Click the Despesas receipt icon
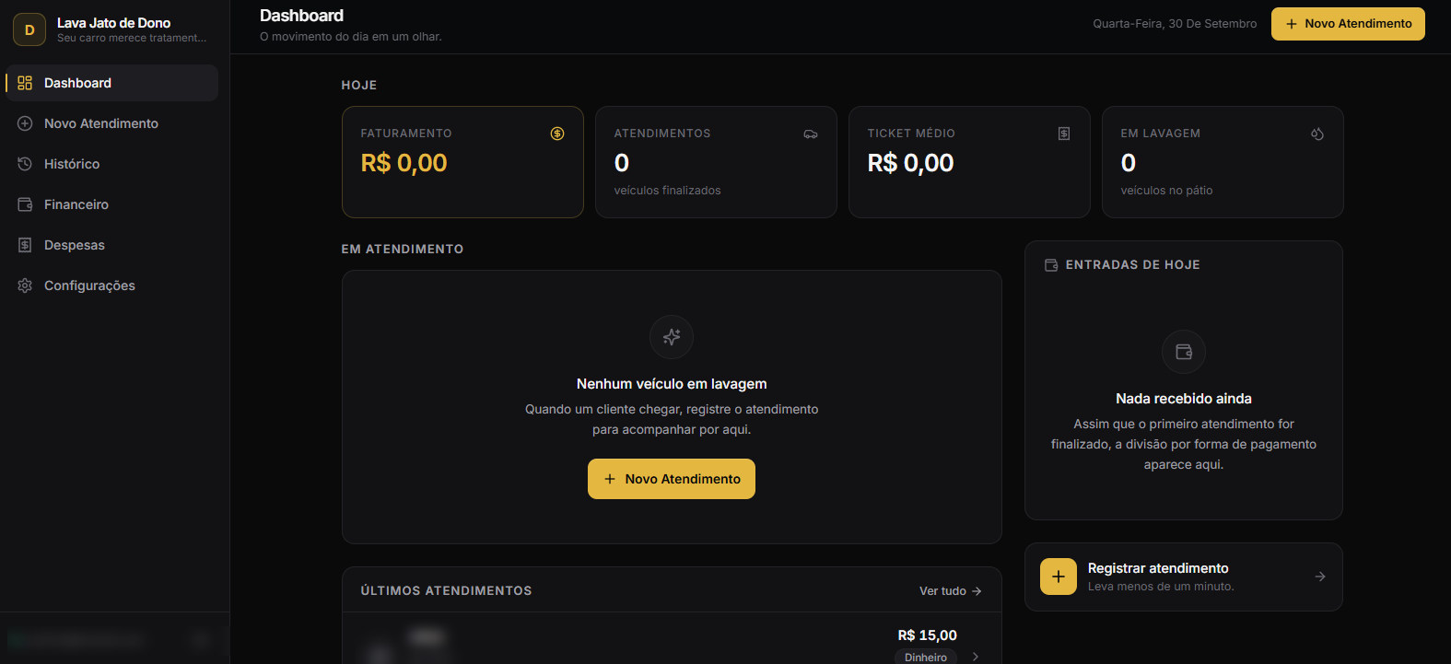Viewport: 1451px width, 664px height. (x=25, y=245)
